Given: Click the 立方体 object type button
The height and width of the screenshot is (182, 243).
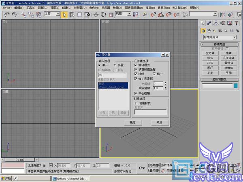Looking at the screenshot, I should [x=210, y=53].
